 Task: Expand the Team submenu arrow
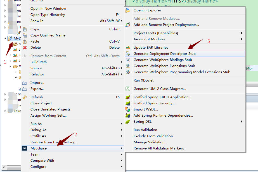(121, 154)
